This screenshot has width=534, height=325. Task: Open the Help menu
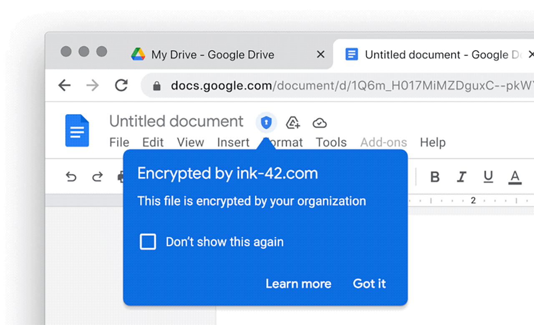click(433, 142)
